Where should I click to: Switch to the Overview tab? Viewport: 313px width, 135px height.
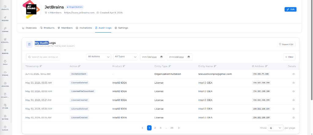tap(29, 28)
